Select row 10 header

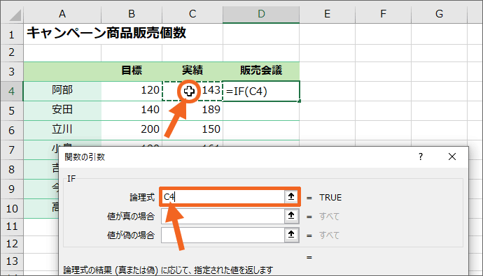pos(12,209)
